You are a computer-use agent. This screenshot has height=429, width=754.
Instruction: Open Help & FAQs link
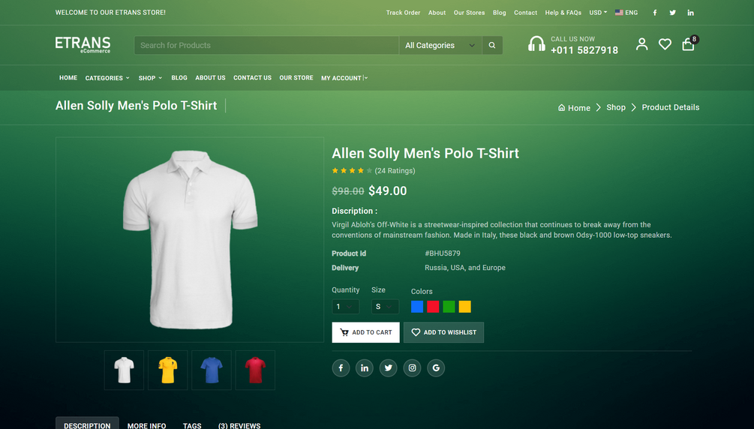563,13
